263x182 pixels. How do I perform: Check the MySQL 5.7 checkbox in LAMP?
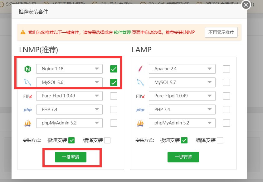coord(226,82)
